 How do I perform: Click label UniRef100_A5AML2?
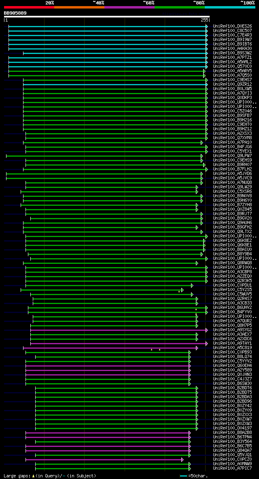pos(232,62)
